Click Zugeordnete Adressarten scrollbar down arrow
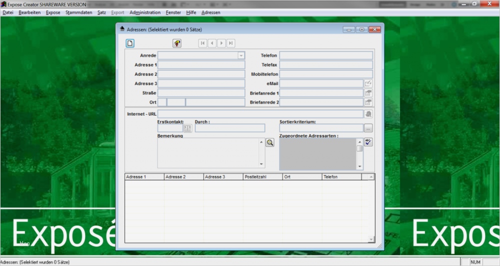500x266 pixels. point(359,166)
